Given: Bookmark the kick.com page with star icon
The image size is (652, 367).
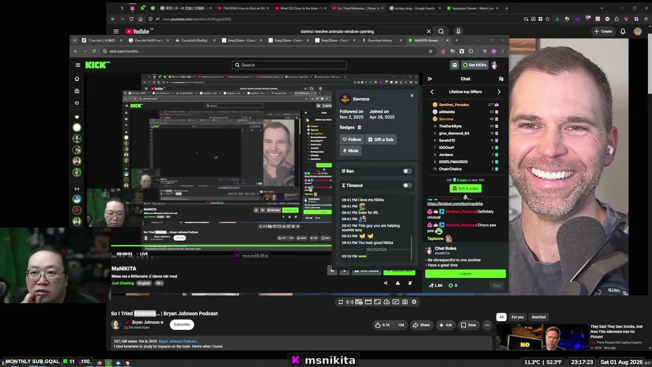Looking at the screenshot, I should click(430, 51).
